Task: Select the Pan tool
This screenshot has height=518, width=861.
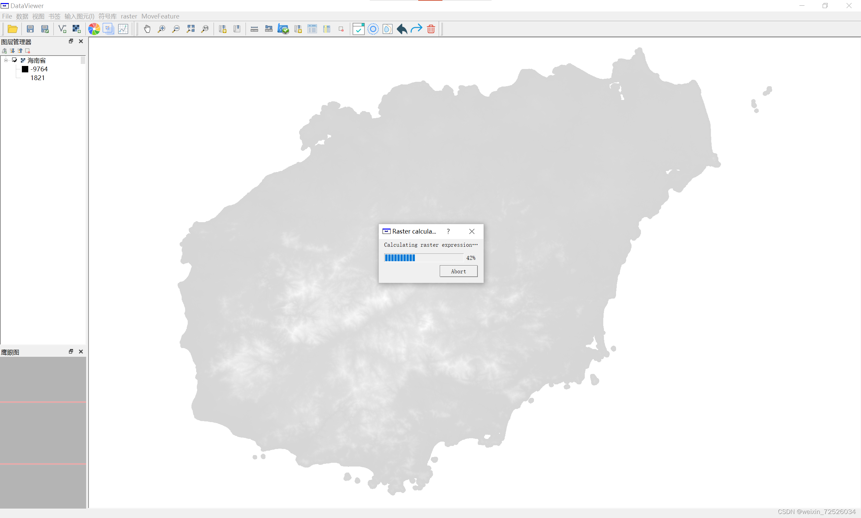Action: [x=147, y=29]
